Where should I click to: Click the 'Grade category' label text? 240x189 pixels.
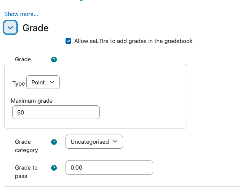click(26, 146)
